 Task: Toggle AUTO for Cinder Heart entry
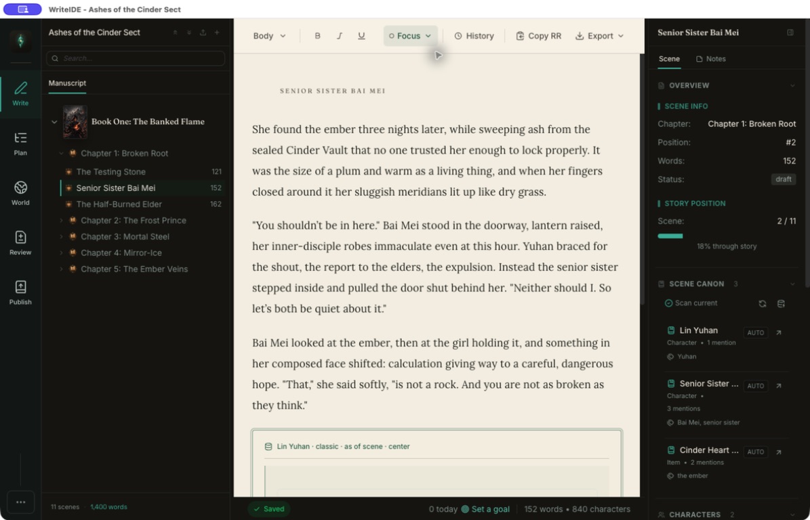[x=755, y=452]
